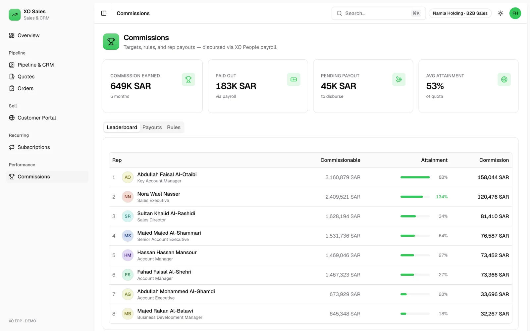Open the Orders page
This screenshot has height=331, width=530.
point(47,88)
